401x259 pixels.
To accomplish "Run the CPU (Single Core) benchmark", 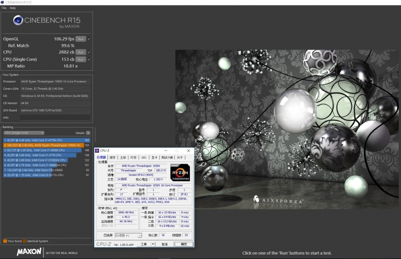I will [81, 59].
